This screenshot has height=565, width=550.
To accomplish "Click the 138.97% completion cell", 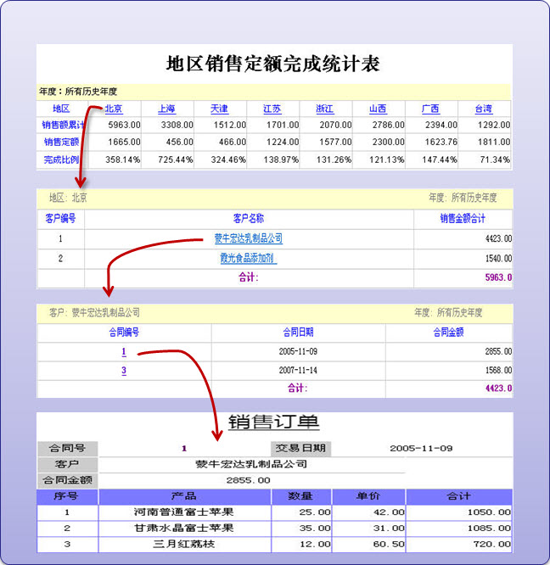I will click(281, 159).
